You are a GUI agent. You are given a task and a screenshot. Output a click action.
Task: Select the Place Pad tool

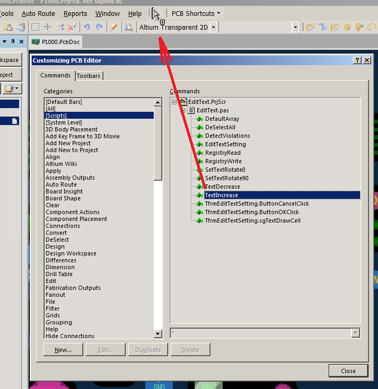click(347, 27)
